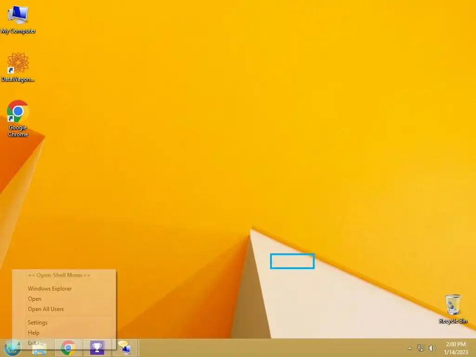Choose Open All Users in the menu
The height and width of the screenshot is (357, 476).
64,309
